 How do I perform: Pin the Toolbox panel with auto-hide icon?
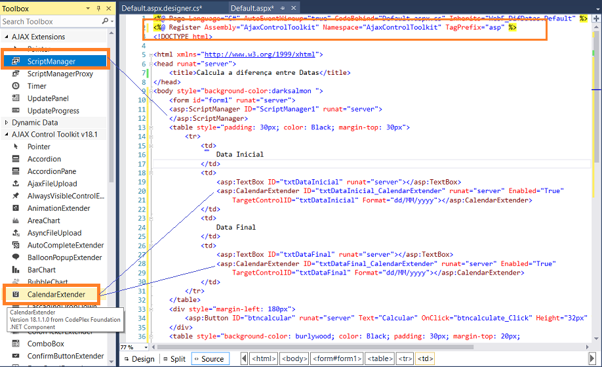point(98,8)
